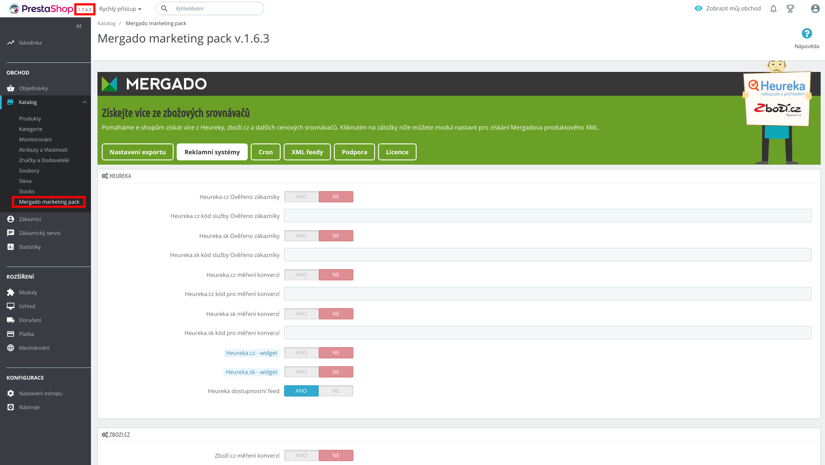
Task: Enable Zboží.cz měření konverzí ANO
Action: click(x=301, y=455)
